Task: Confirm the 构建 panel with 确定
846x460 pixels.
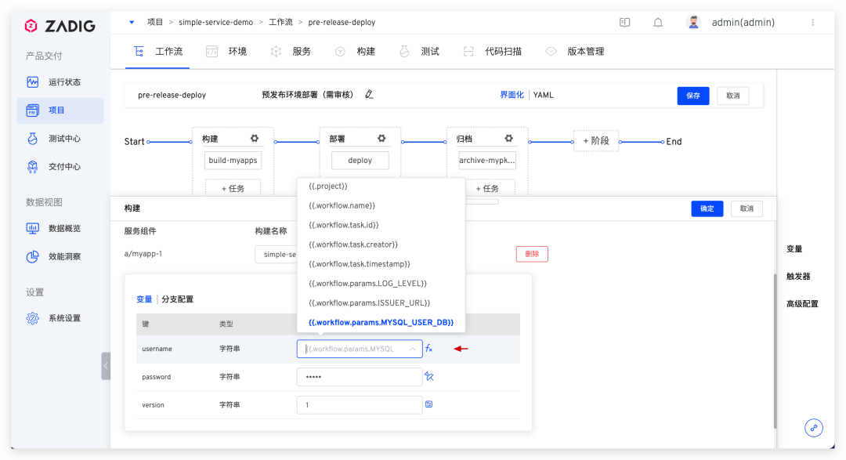Action: (707, 209)
